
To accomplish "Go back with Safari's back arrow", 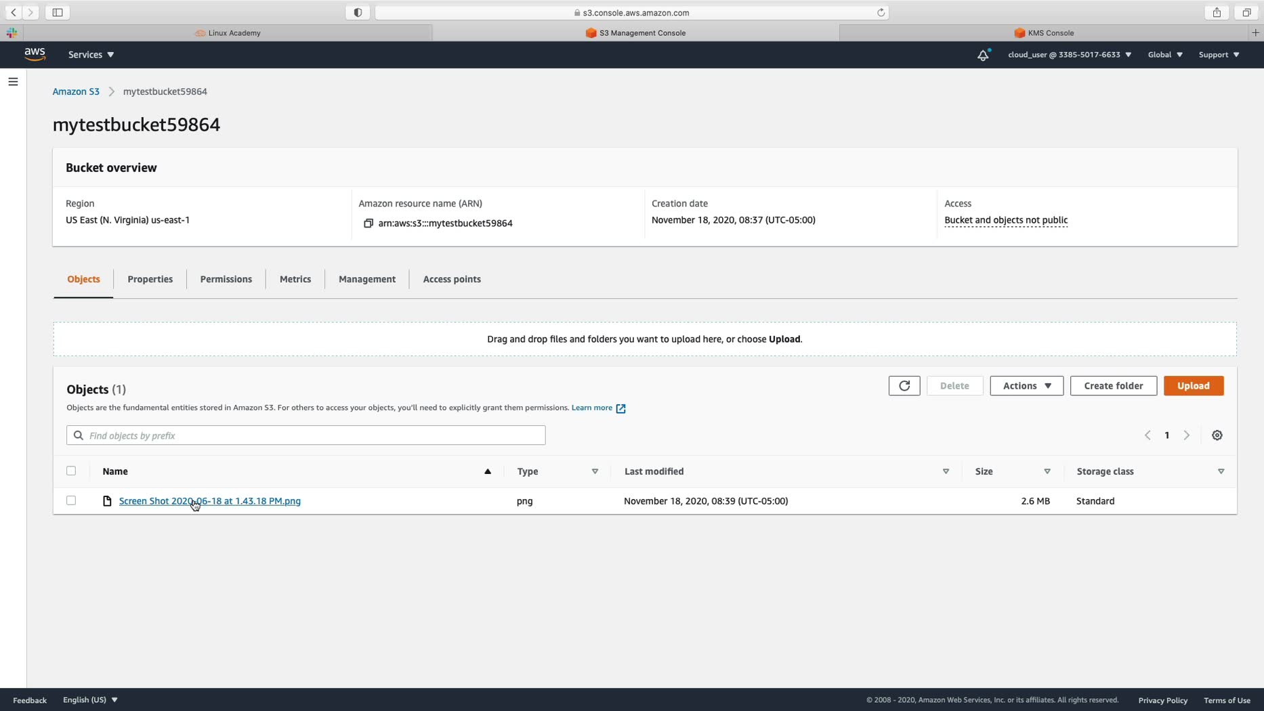I will tap(14, 12).
